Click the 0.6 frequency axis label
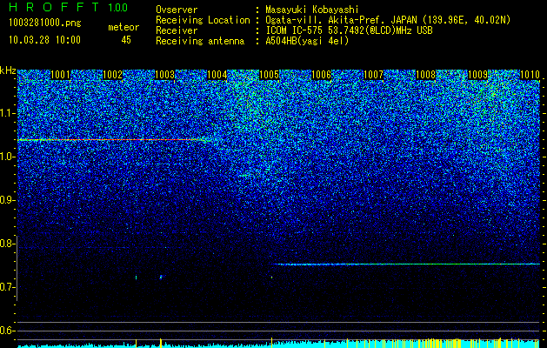Image resolution: width=547 pixels, height=348 pixels. pyautogui.click(x=7, y=331)
